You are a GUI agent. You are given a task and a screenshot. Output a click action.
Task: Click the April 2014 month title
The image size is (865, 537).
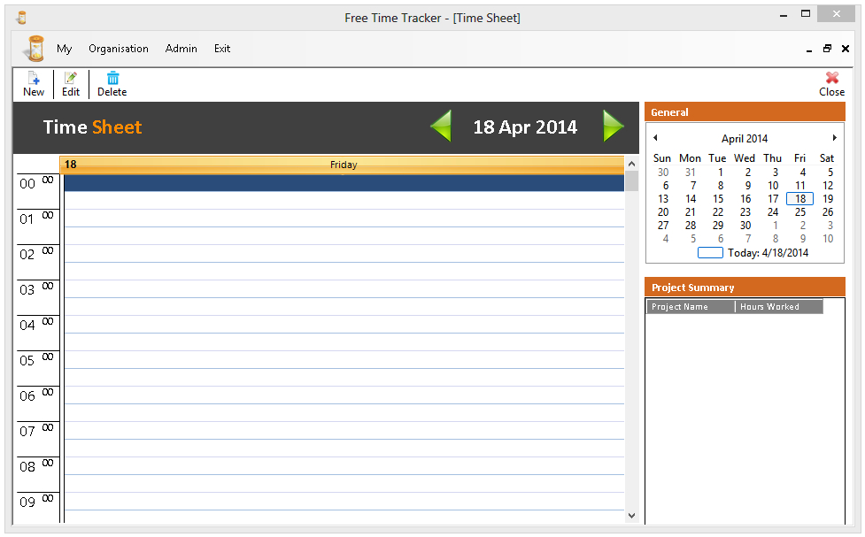745,139
